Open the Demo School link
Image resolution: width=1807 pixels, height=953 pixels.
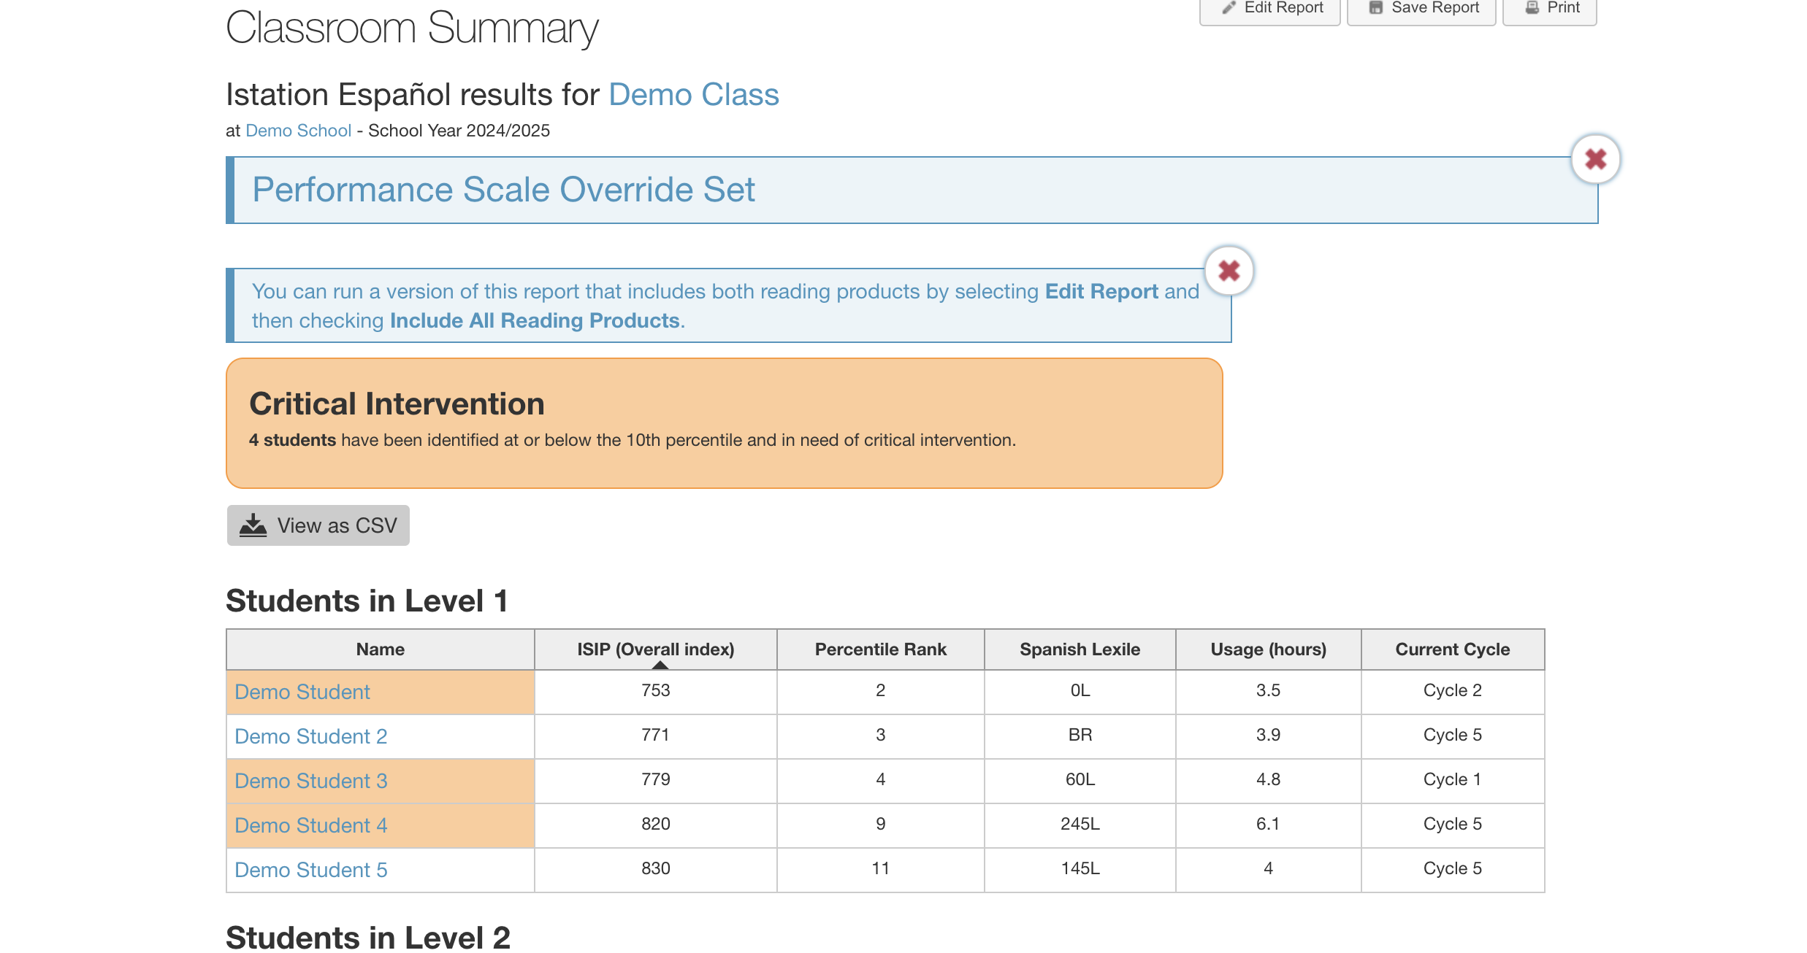pyautogui.click(x=298, y=131)
